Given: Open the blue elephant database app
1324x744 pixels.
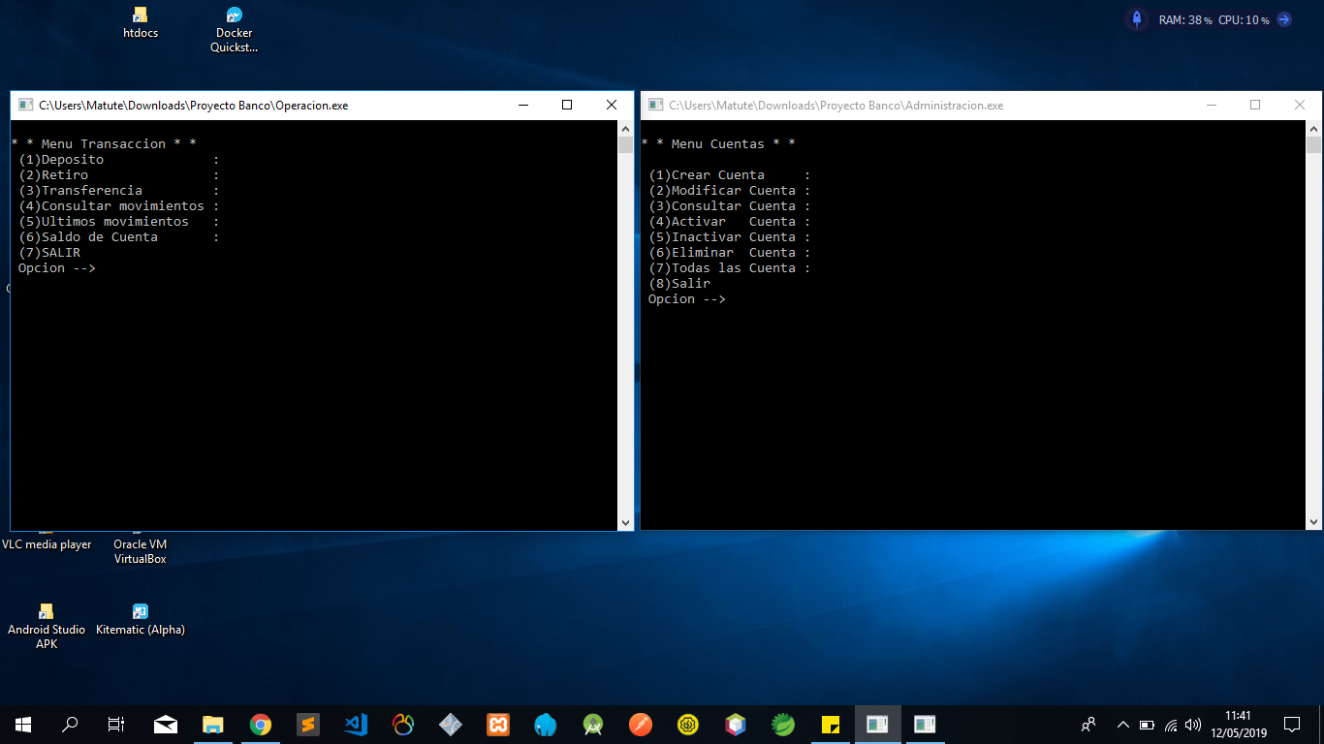Looking at the screenshot, I should pos(546,725).
